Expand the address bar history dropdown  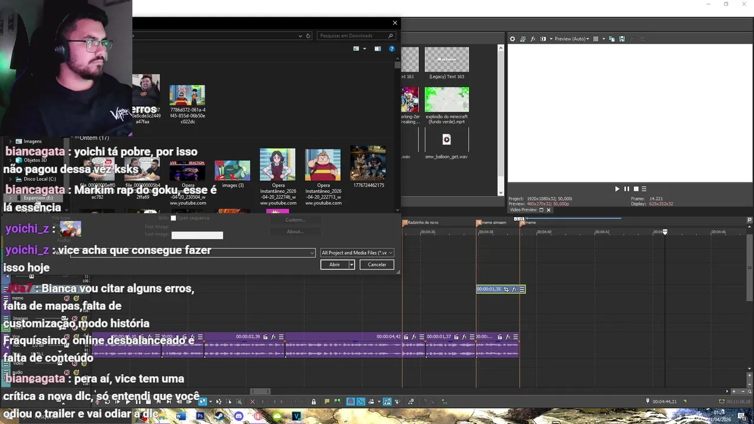tap(300, 36)
